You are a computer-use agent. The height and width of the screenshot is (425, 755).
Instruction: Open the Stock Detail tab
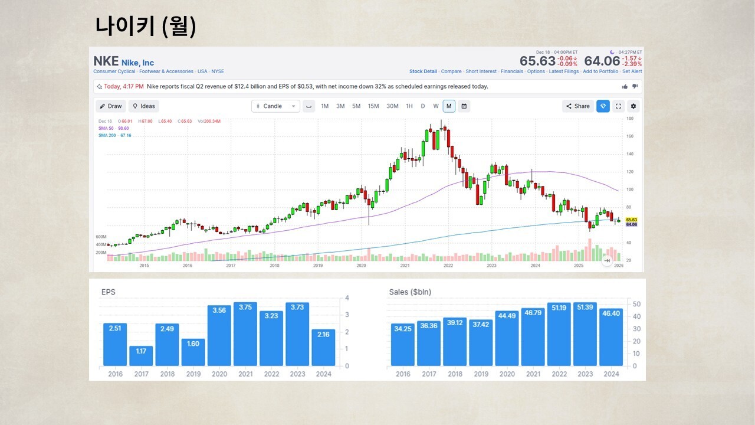click(x=424, y=71)
